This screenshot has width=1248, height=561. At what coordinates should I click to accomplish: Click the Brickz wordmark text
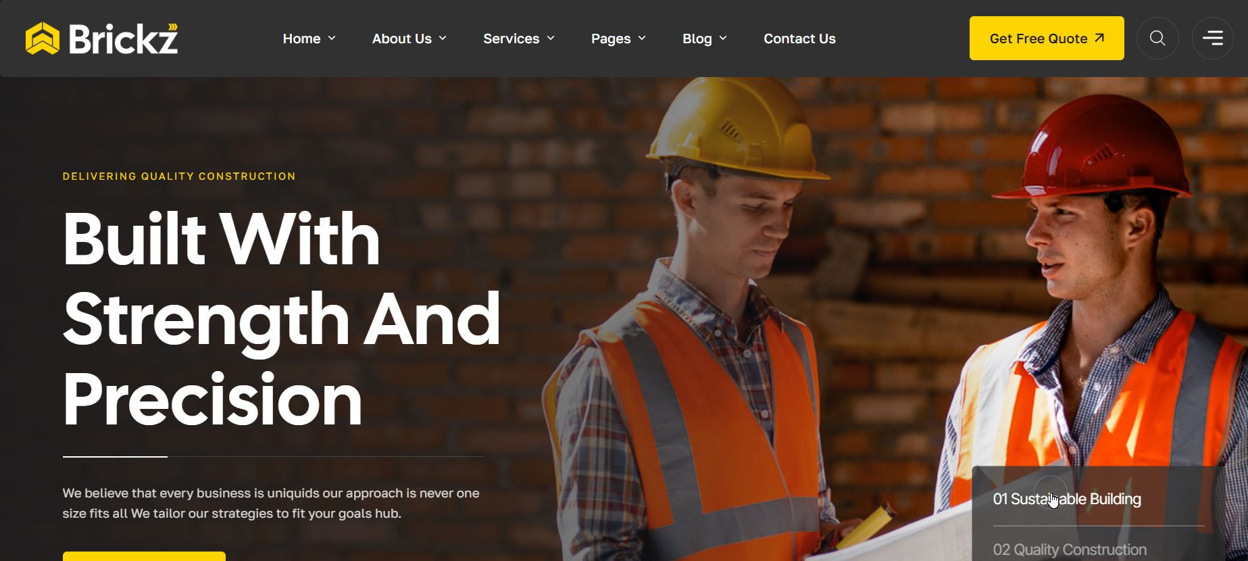coord(124,39)
